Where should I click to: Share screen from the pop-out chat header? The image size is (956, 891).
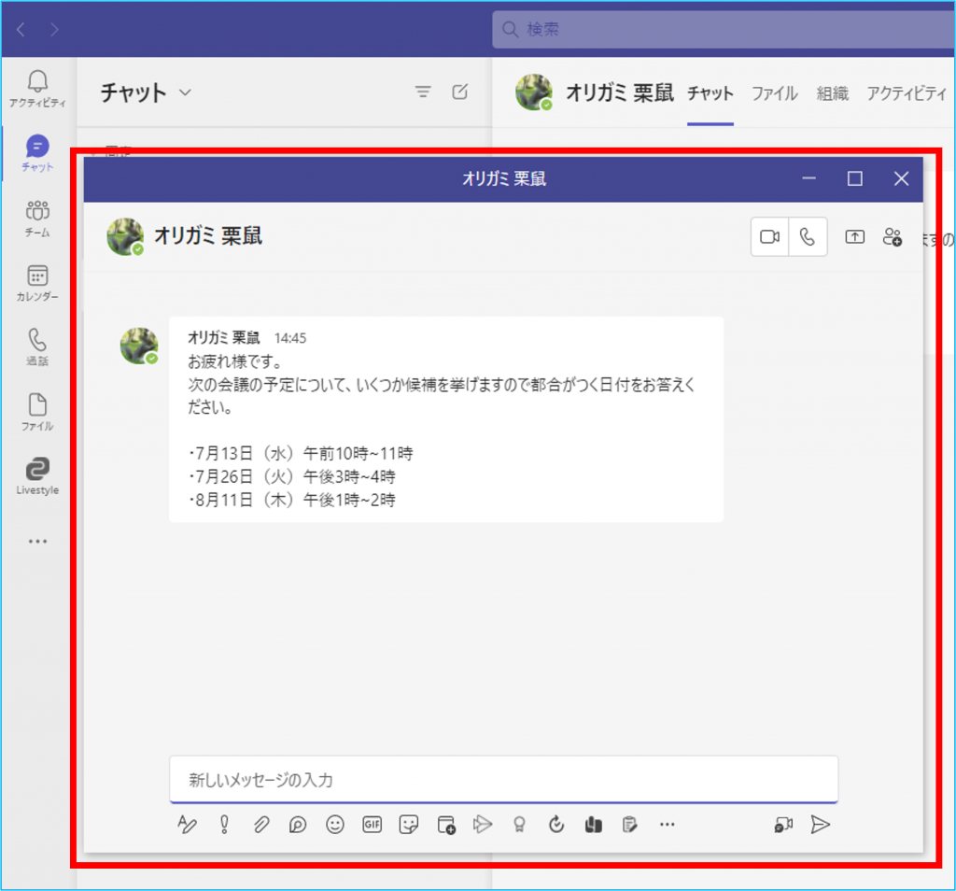(x=854, y=237)
